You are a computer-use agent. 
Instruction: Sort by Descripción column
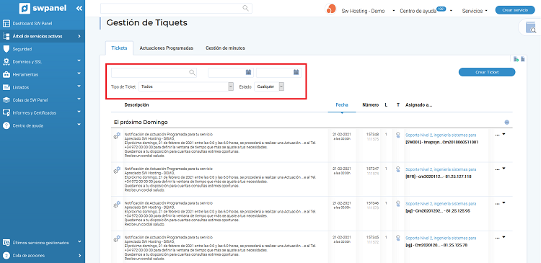point(136,104)
